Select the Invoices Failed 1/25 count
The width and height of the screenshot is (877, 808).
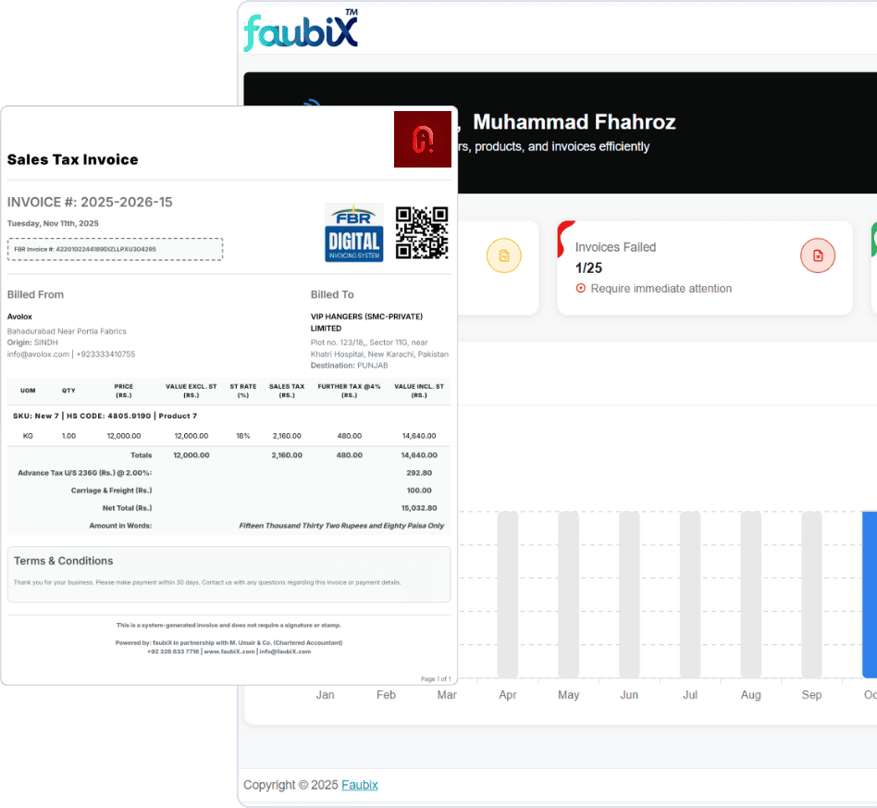tap(588, 267)
